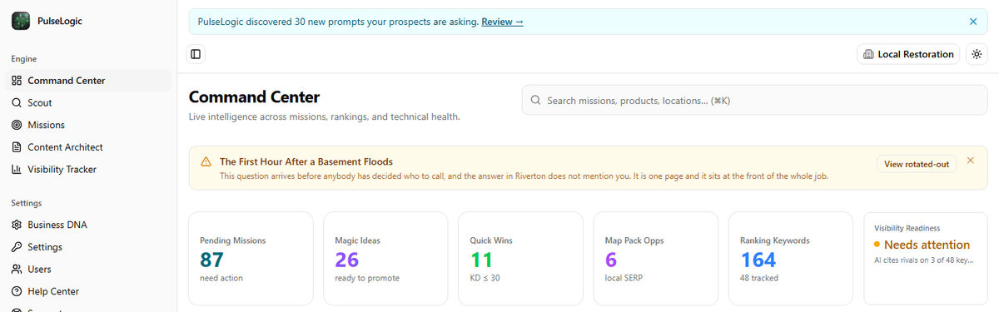Toggle the sidebar panel icon
Viewport: 999px width, 312px height.
(x=196, y=54)
